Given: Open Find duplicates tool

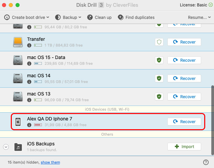Looking at the screenshot, I should (136, 18).
